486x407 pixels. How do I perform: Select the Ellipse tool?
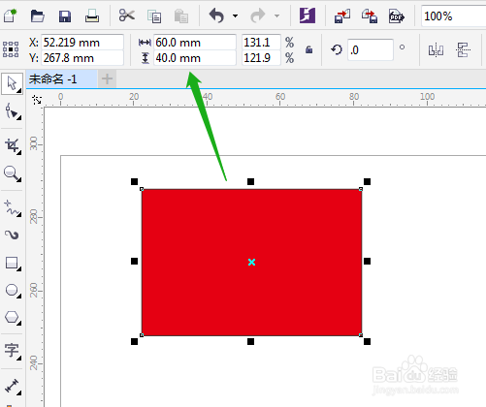click(13, 291)
